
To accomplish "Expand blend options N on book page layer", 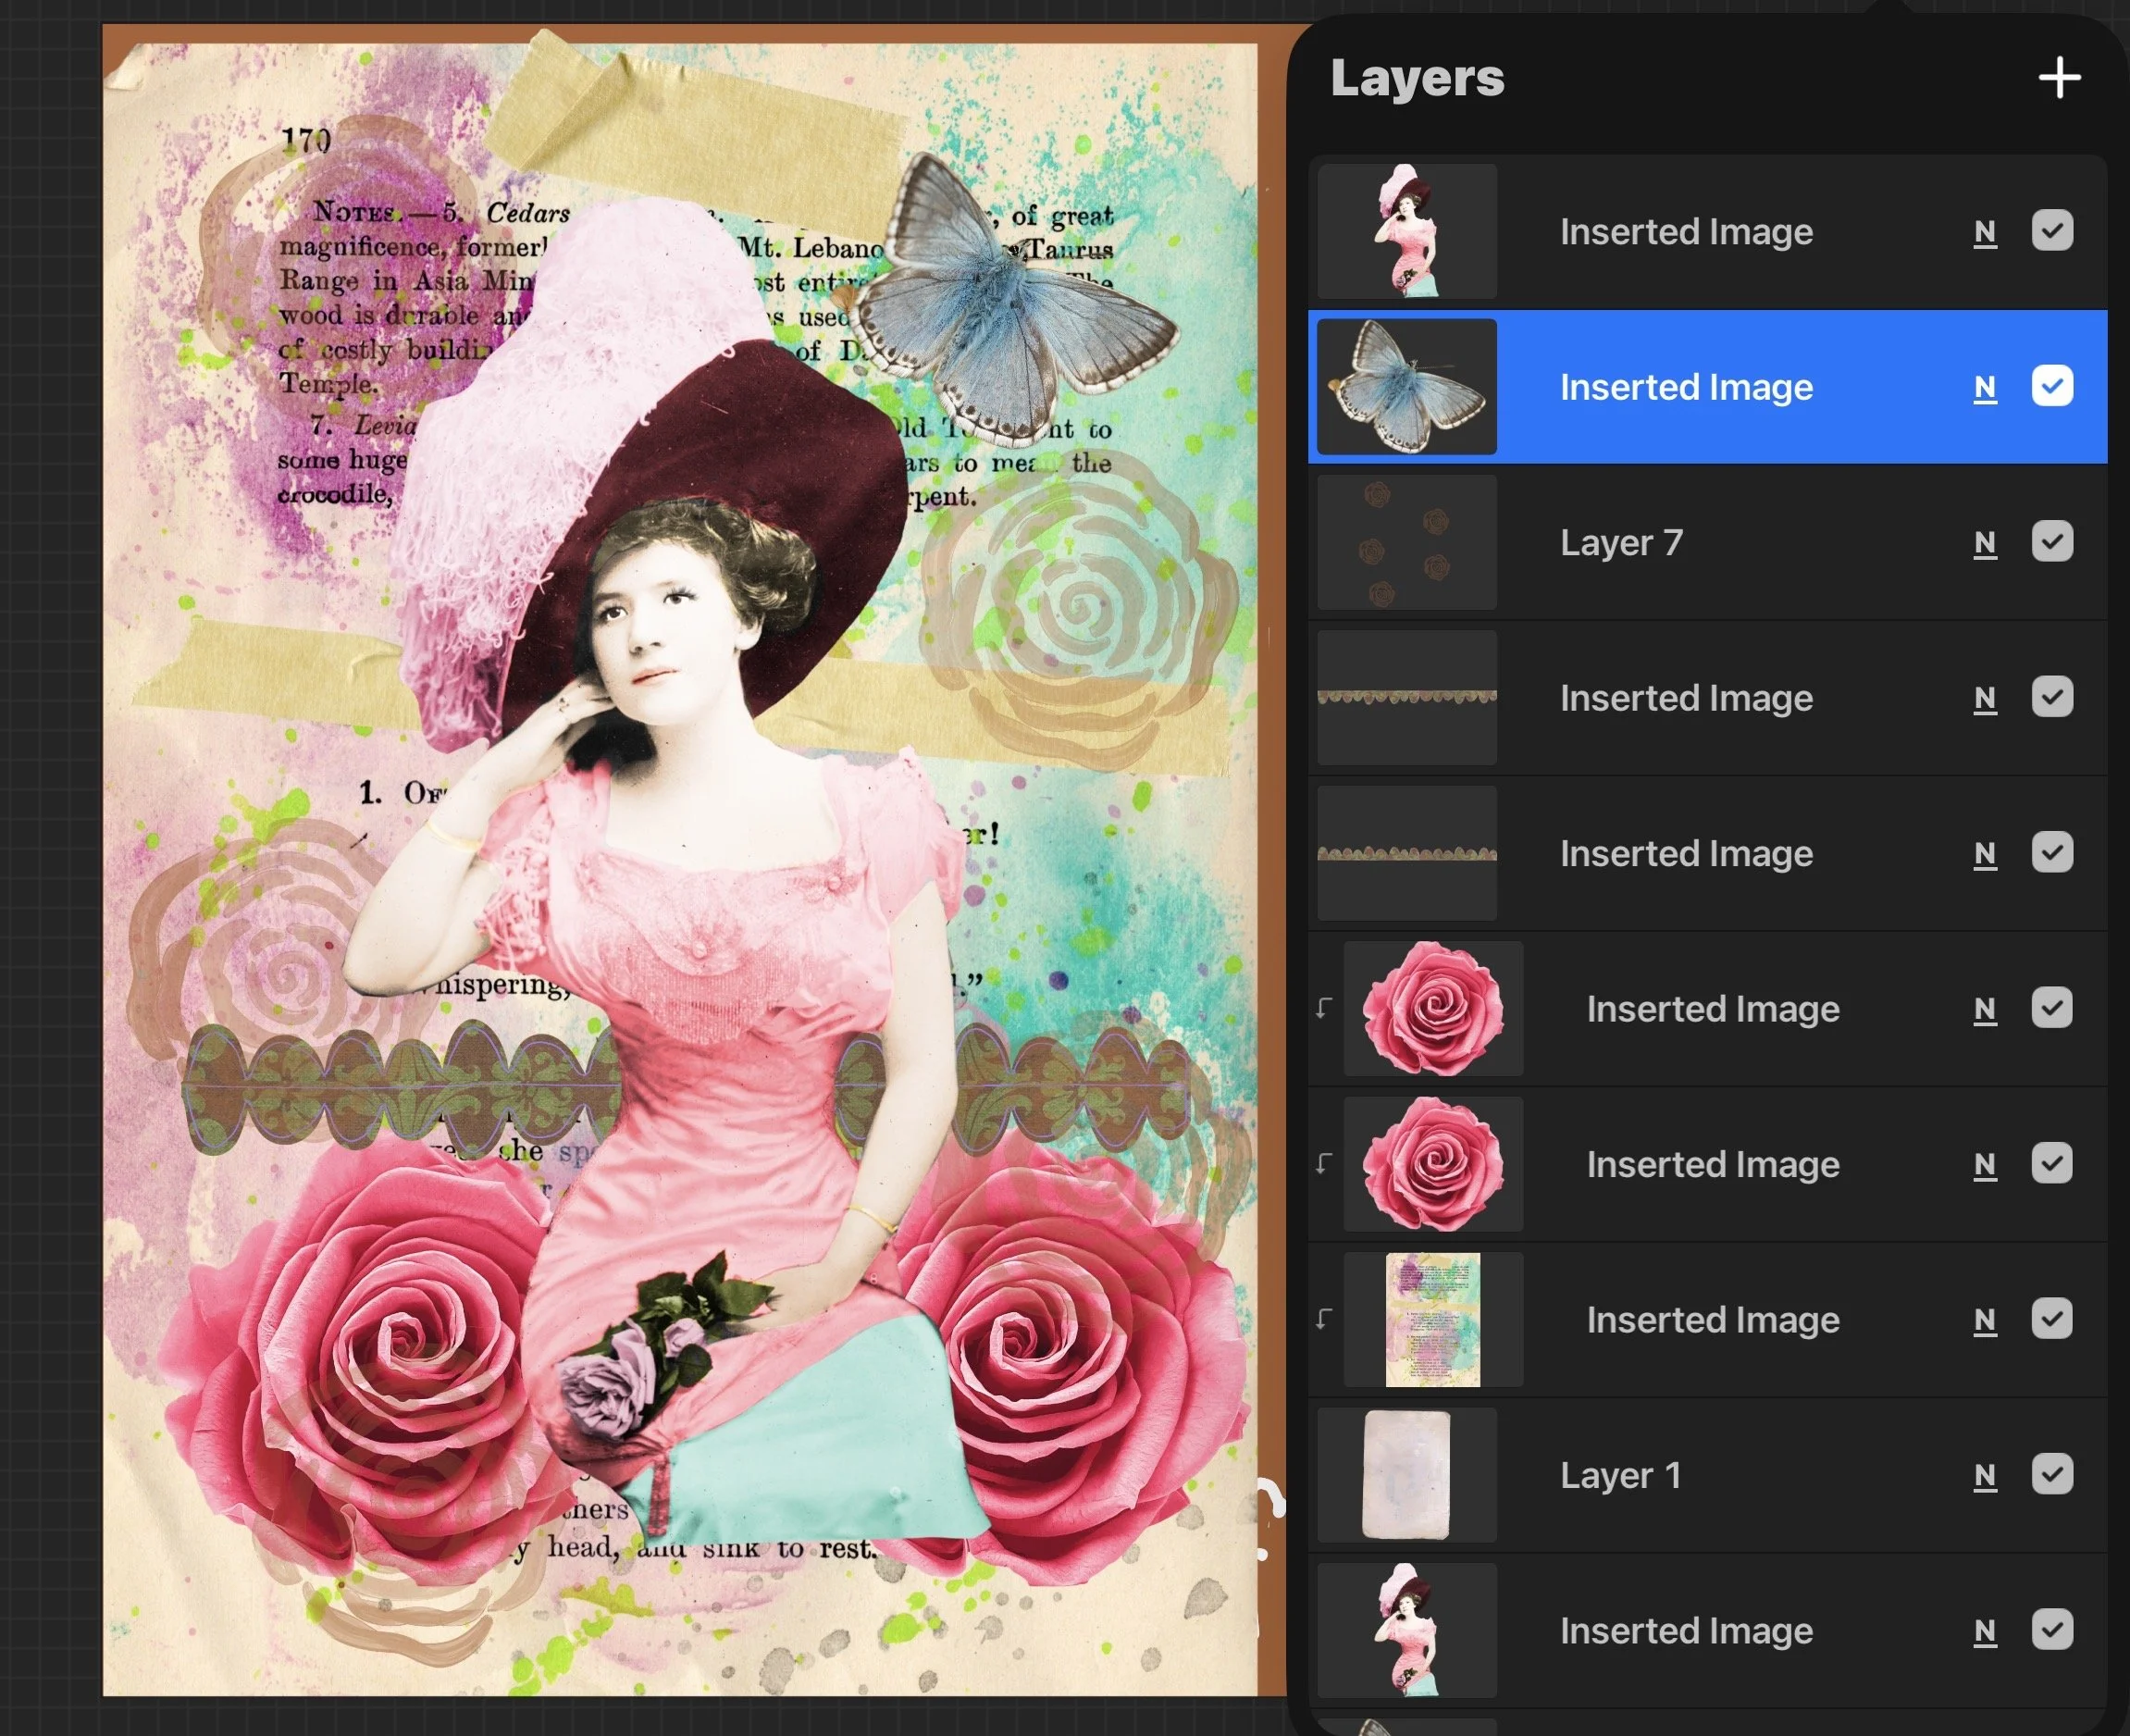I will 1985,1321.
